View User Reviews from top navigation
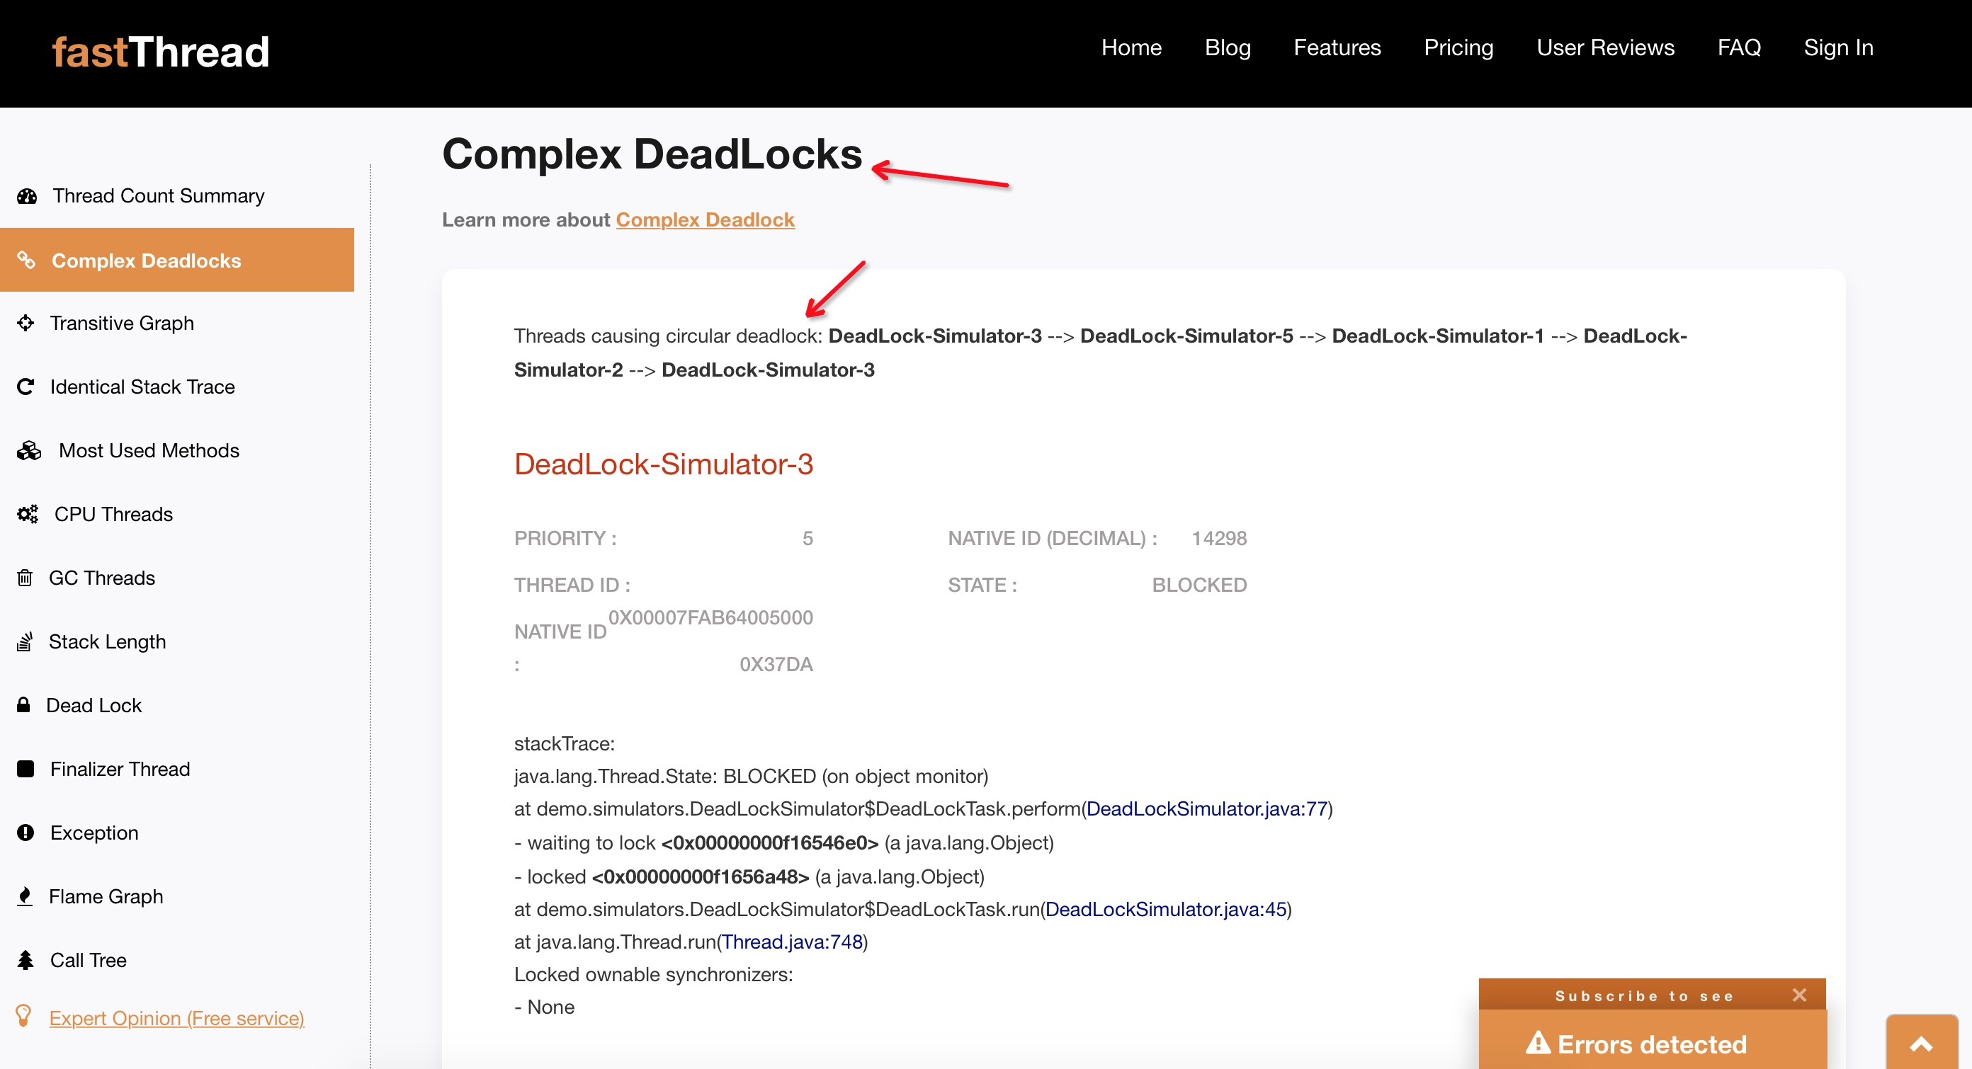Screen dimensions: 1972x1069 [1605, 47]
